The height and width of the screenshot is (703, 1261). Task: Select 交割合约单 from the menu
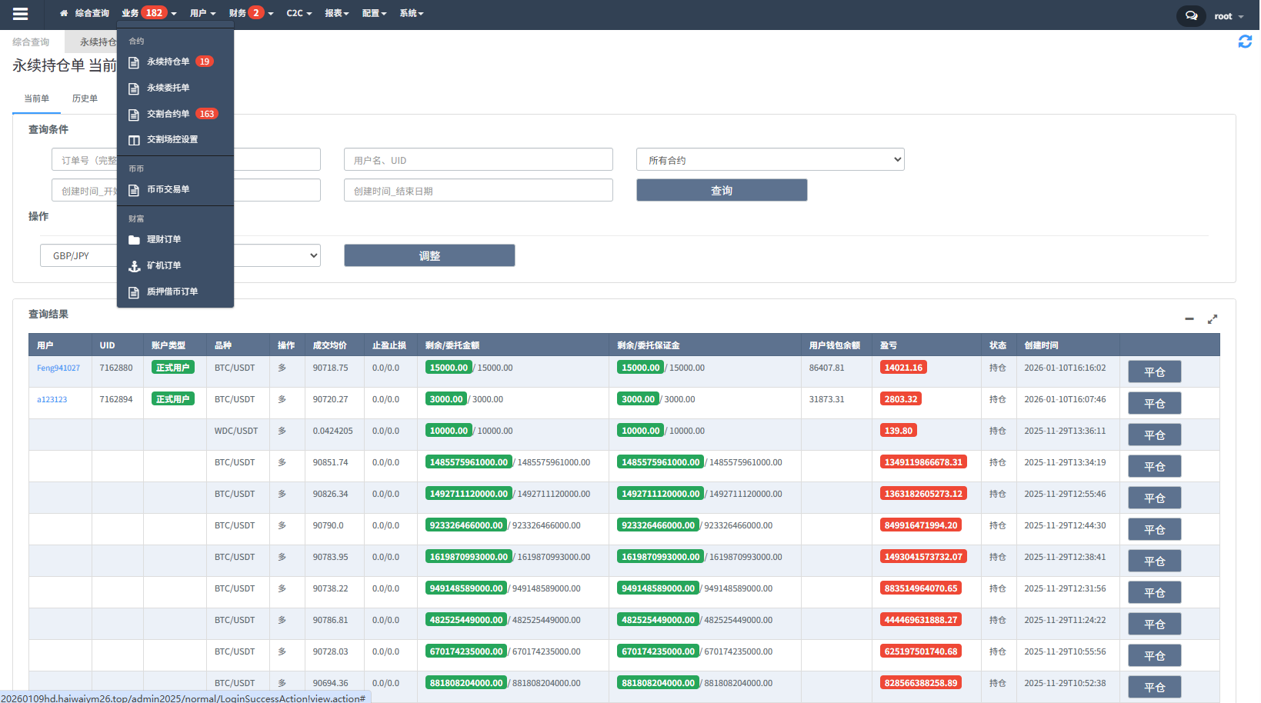click(x=168, y=114)
